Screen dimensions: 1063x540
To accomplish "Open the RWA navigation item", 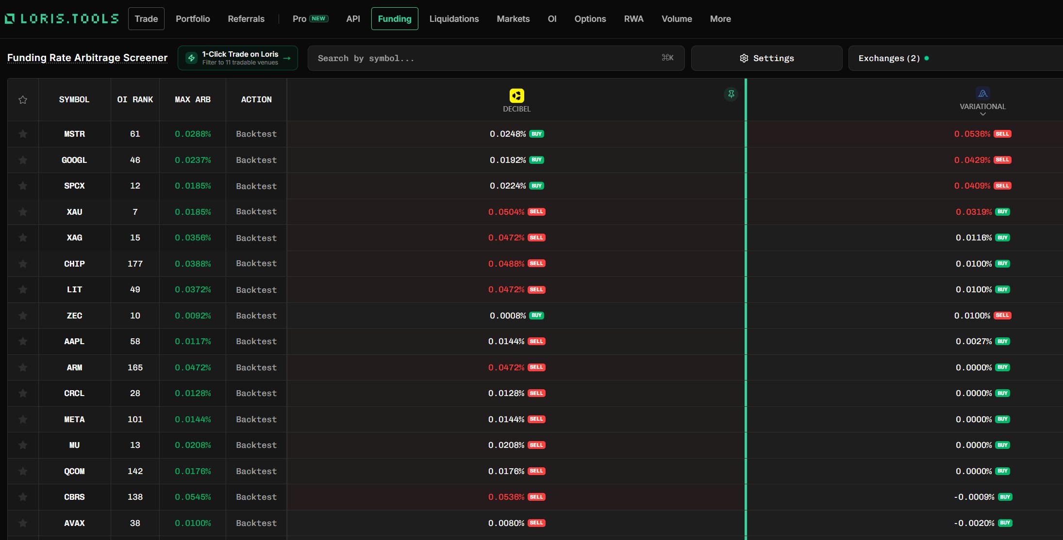I will click(633, 19).
